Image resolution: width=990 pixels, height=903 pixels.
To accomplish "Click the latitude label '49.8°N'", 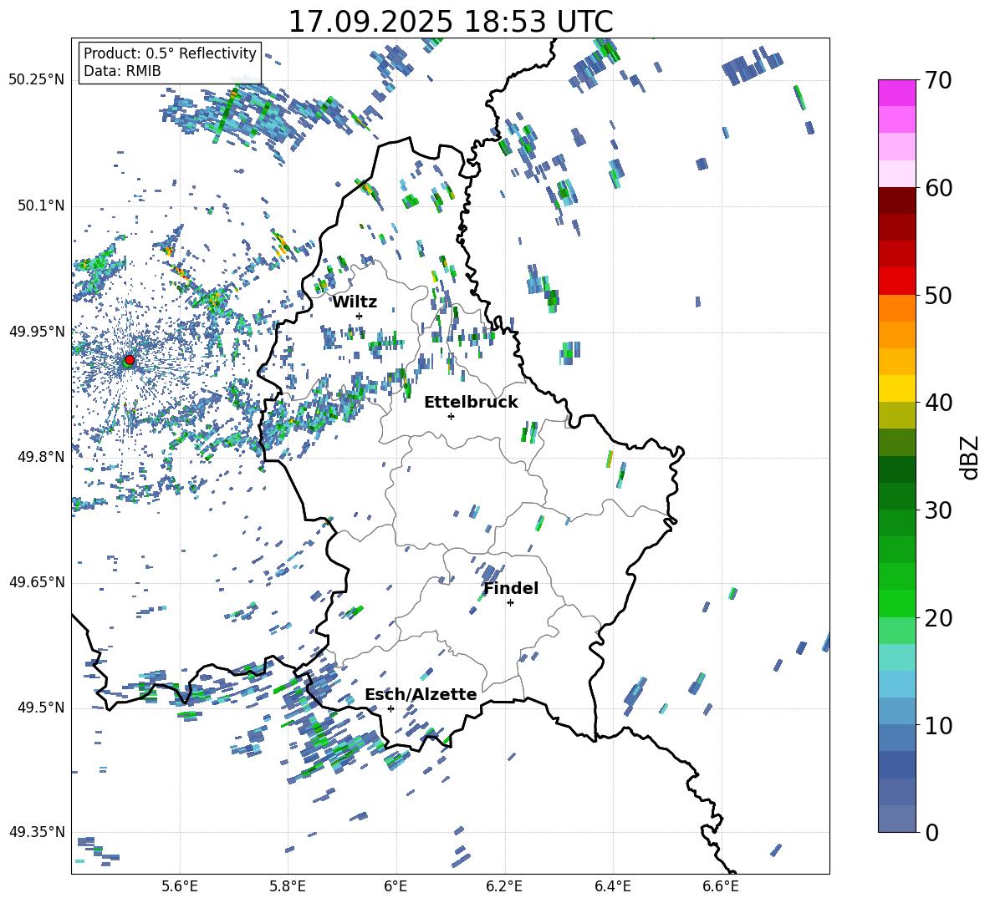I will point(40,457).
